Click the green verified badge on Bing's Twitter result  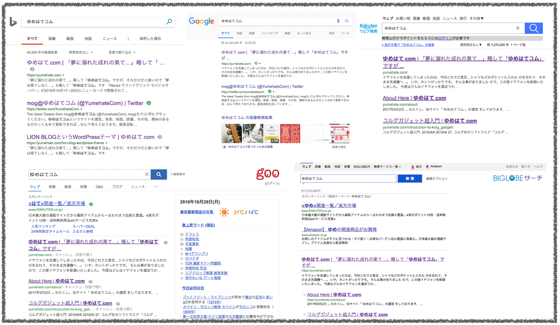pyautogui.click(x=148, y=103)
